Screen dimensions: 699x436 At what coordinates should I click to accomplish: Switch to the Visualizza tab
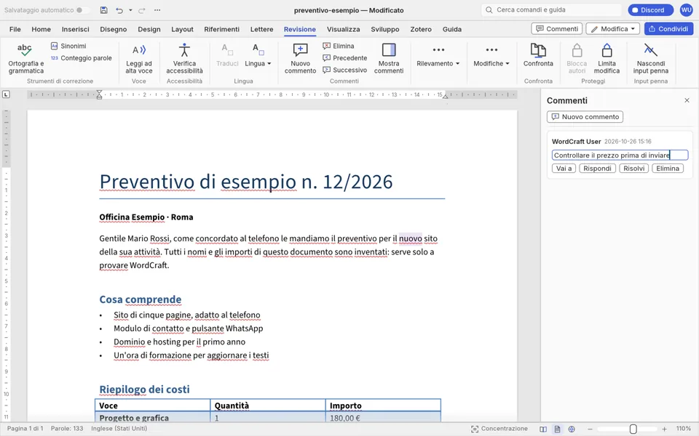tap(343, 29)
